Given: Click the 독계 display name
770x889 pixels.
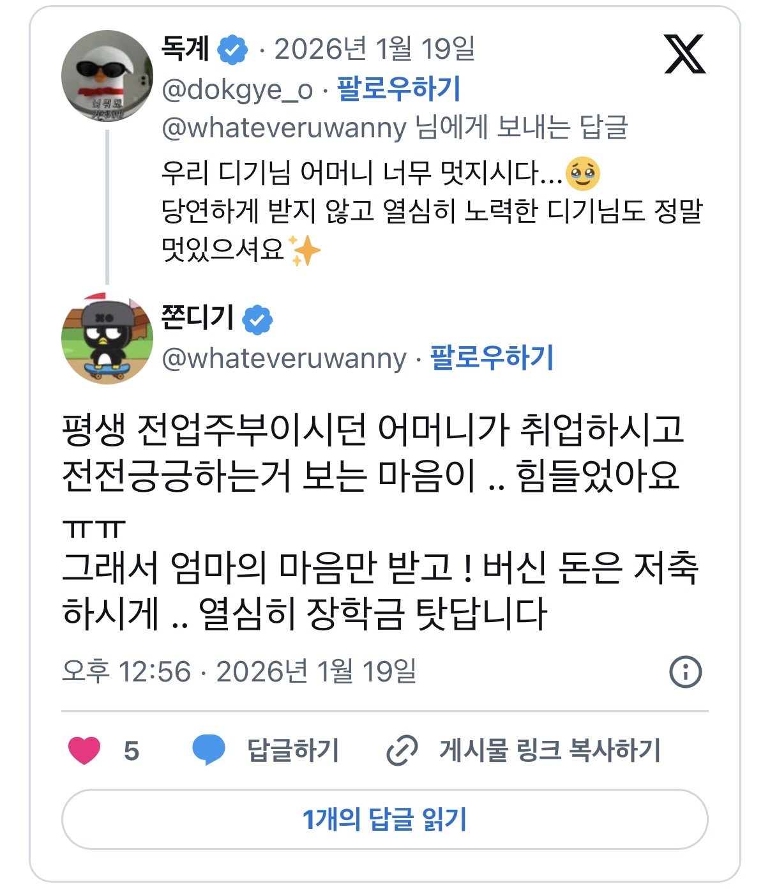Looking at the screenshot, I should click(185, 49).
